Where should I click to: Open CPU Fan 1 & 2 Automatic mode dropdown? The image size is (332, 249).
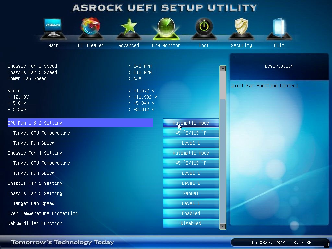191,123
